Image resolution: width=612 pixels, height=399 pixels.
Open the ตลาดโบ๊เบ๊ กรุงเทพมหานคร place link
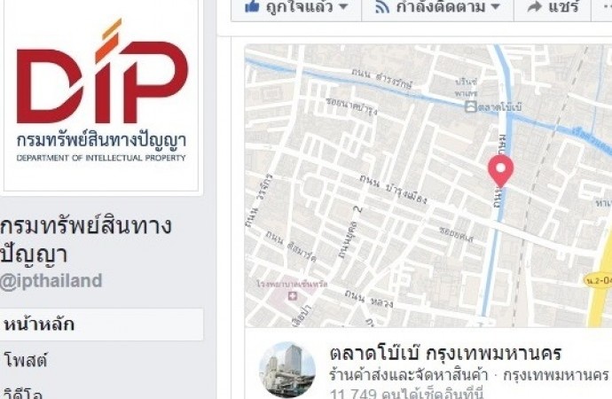(x=445, y=354)
